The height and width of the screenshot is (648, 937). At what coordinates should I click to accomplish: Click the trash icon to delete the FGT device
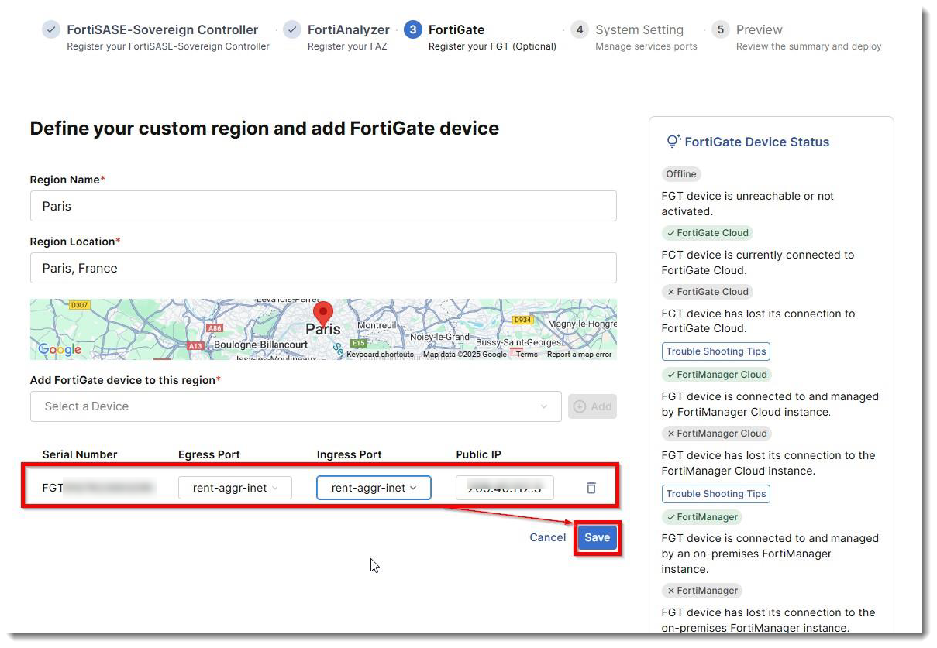[x=591, y=487]
